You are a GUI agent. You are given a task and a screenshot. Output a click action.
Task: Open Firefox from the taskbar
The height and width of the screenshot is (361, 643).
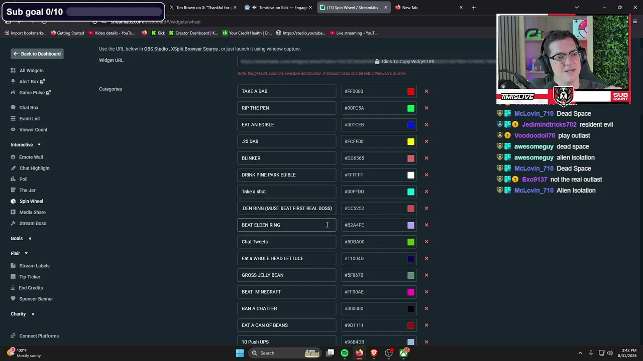(359, 353)
